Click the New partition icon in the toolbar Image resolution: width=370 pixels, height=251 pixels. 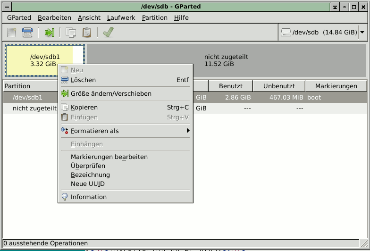(12, 33)
